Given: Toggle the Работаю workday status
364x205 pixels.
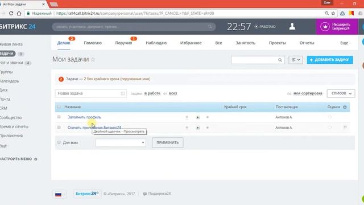Looking at the screenshot, I should pyautogui.click(x=265, y=27).
